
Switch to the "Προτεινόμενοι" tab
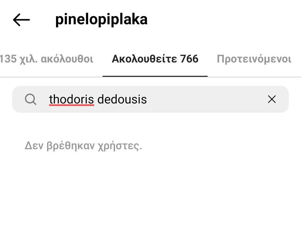click(254, 59)
